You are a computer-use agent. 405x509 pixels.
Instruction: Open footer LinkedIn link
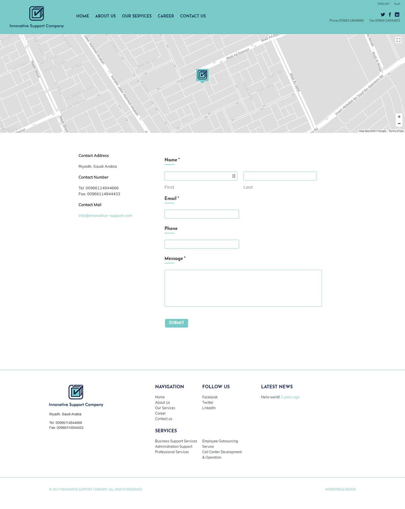tap(209, 408)
